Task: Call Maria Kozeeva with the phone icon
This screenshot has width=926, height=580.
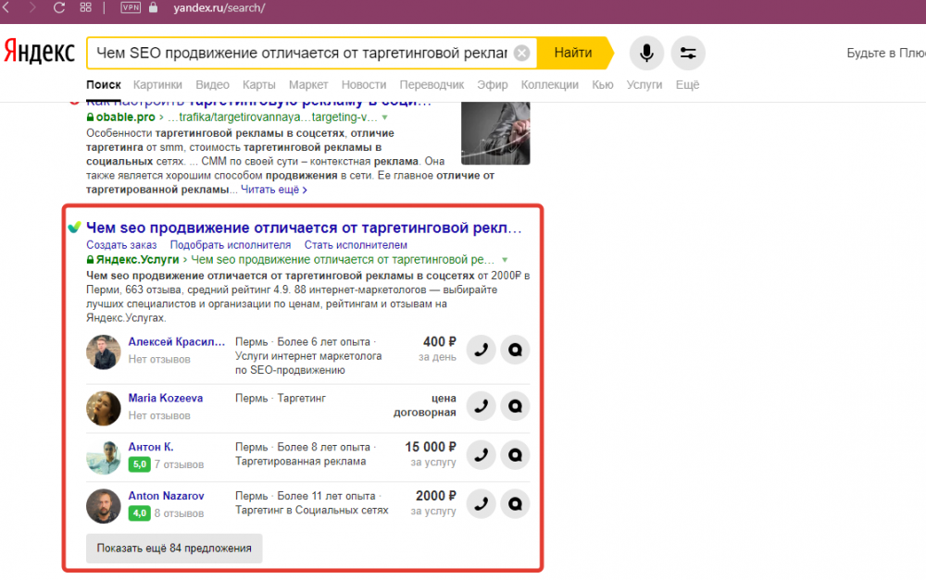Action: 482,406
